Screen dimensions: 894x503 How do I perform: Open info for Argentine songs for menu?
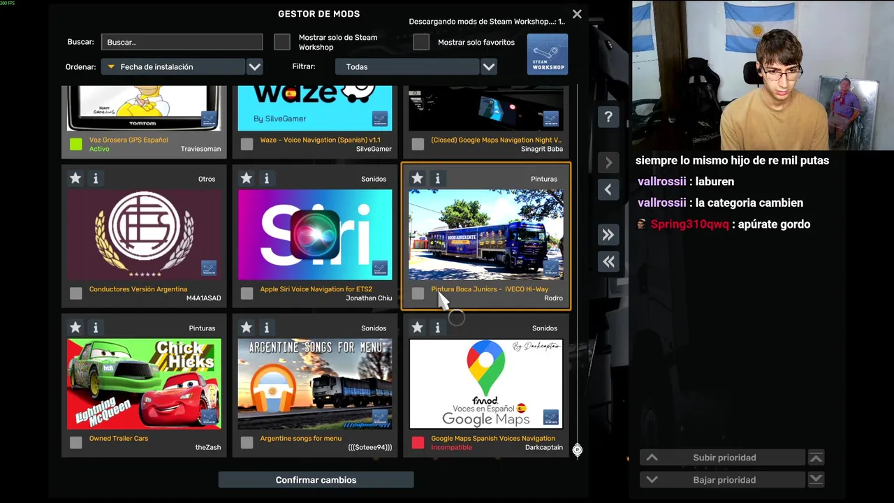(x=267, y=328)
